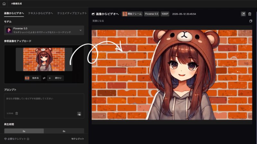Add an end frame with 終わり button

(x=55, y=78)
